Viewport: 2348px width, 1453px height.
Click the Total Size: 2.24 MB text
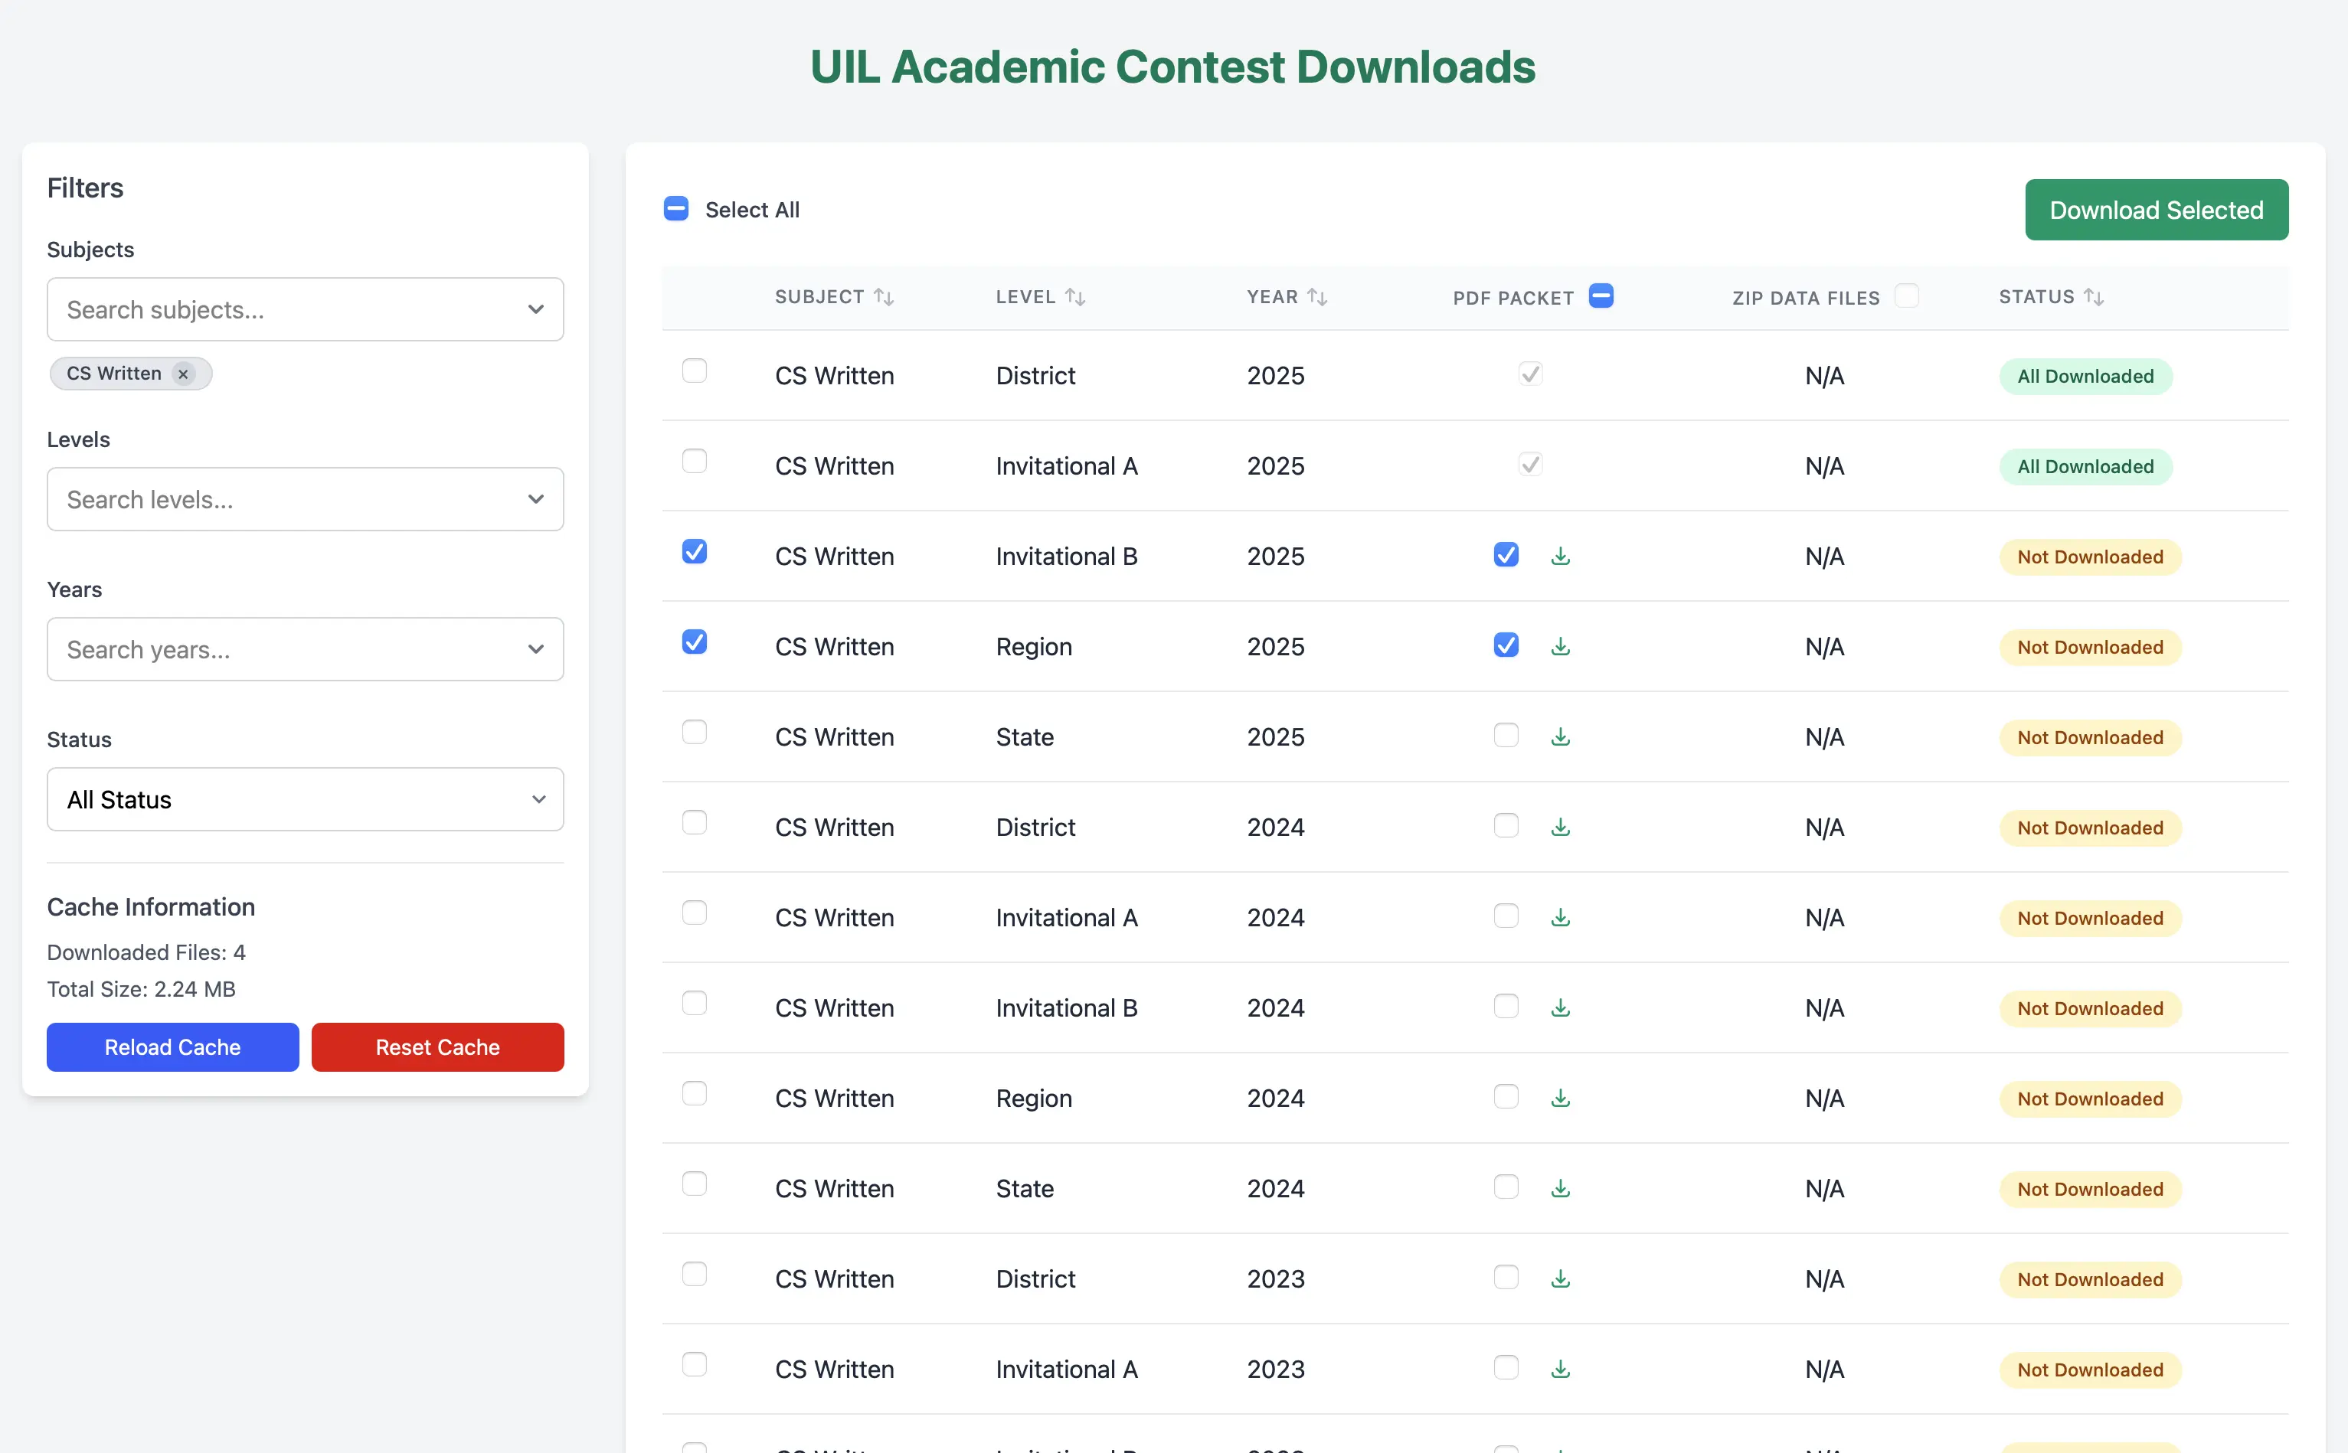[141, 989]
